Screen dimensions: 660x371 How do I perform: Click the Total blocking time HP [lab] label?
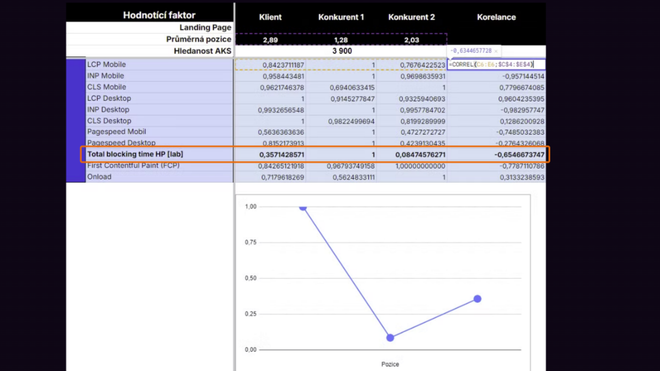[135, 154]
